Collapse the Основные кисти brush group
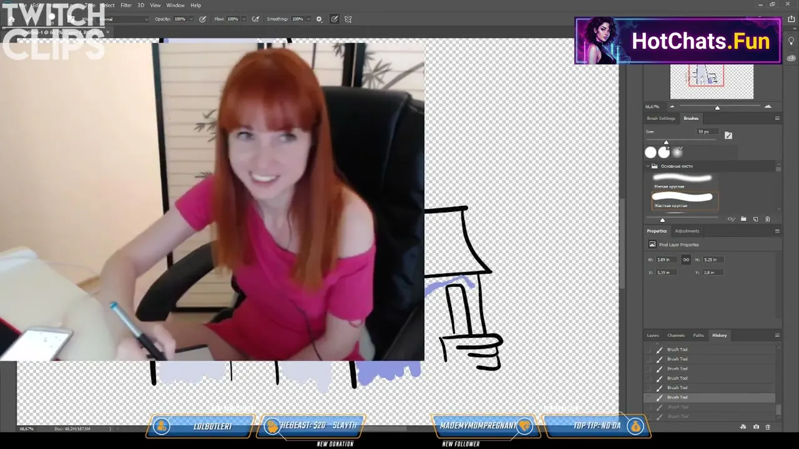This screenshot has width=799, height=449. (647, 167)
